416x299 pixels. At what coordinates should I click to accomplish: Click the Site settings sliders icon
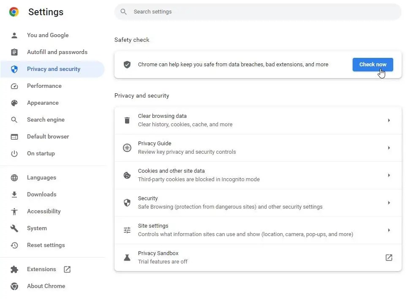[127, 230]
